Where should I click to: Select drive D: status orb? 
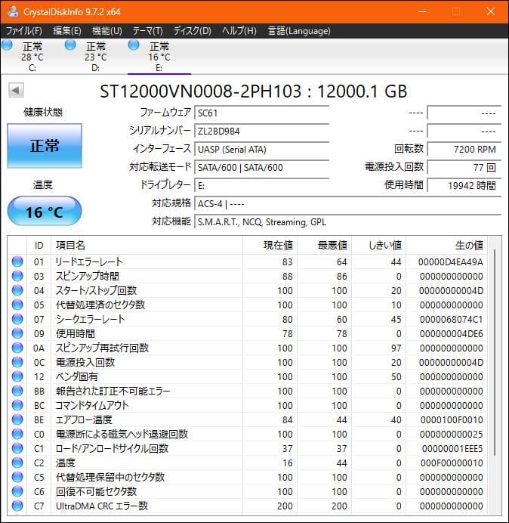pyautogui.click(x=70, y=45)
